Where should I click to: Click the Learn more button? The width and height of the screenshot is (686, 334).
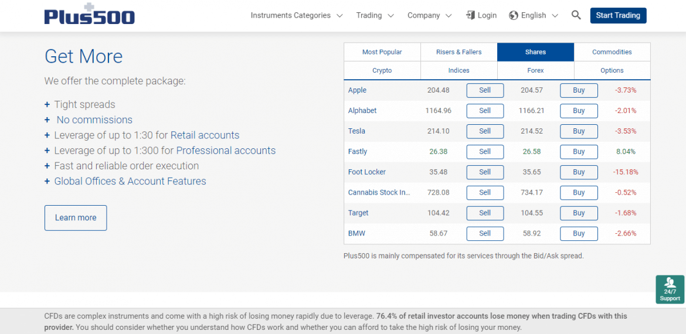76,218
